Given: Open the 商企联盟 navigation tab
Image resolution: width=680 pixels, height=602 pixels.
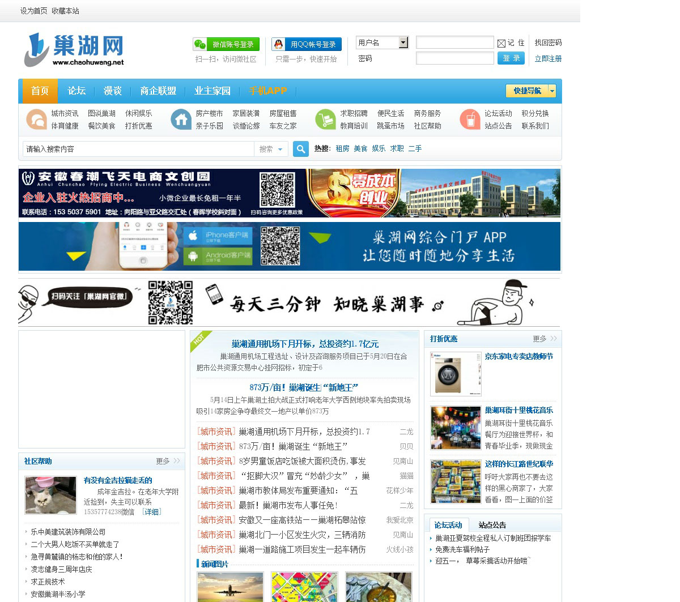Looking at the screenshot, I should 158,91.
